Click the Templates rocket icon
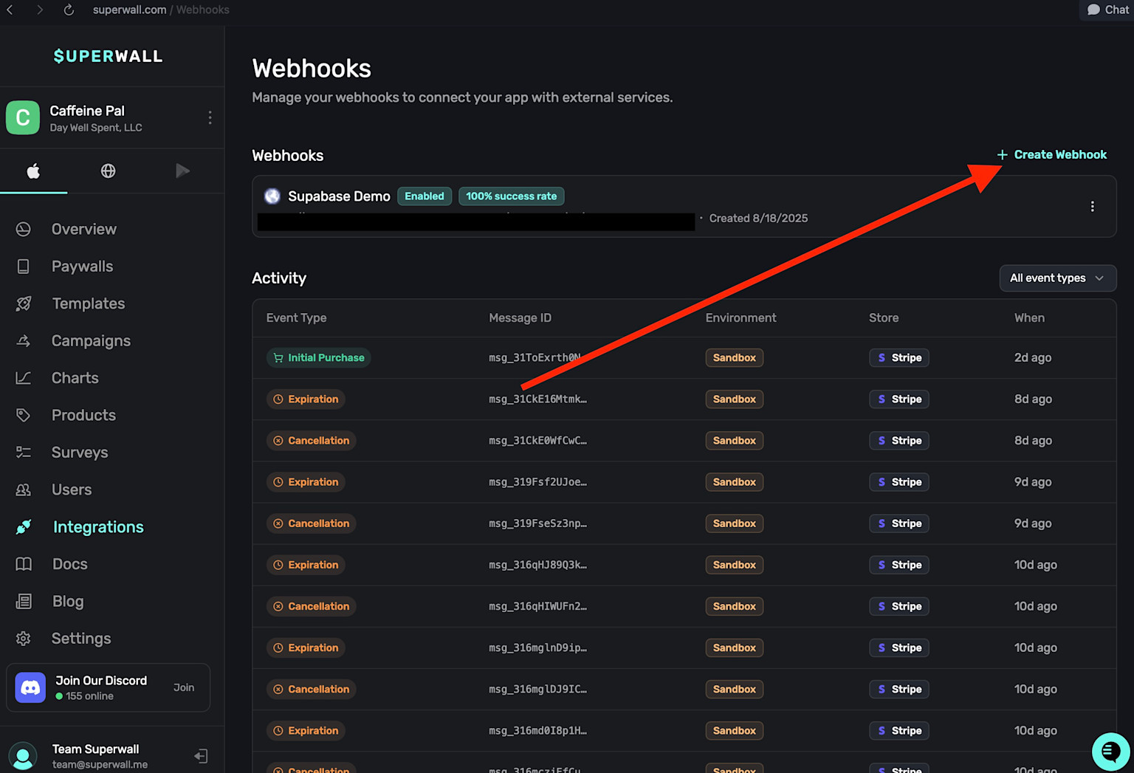Image resolution: width=1134 pixels, height=773 pixels. point(24,303)
